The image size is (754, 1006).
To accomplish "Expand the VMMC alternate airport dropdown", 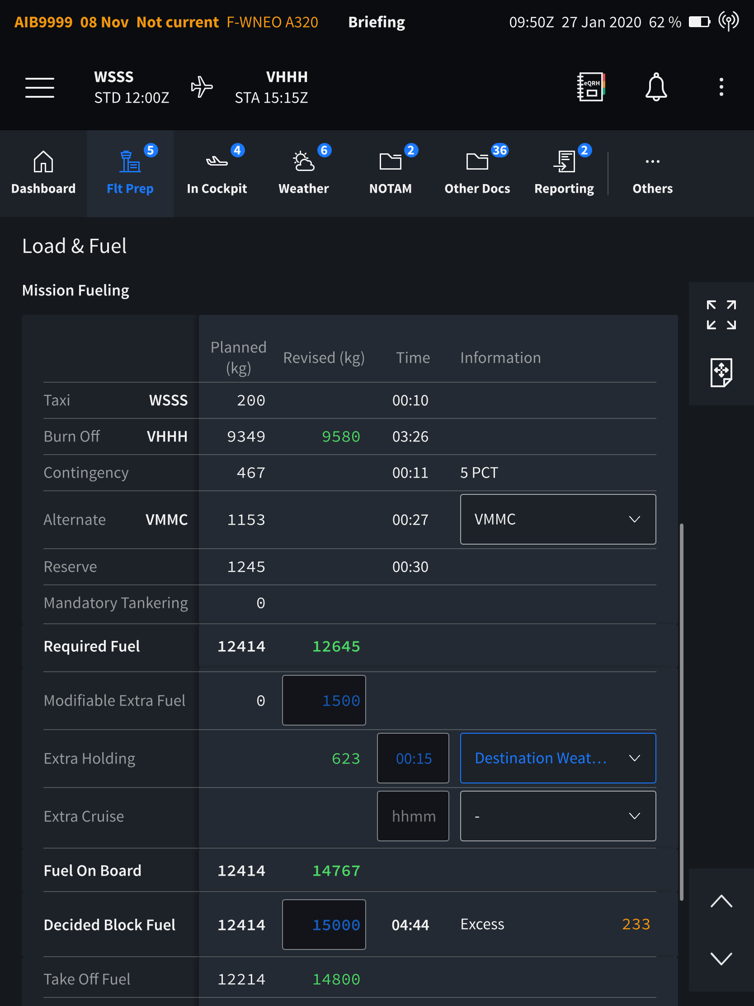I will click(x=558, y=519).
